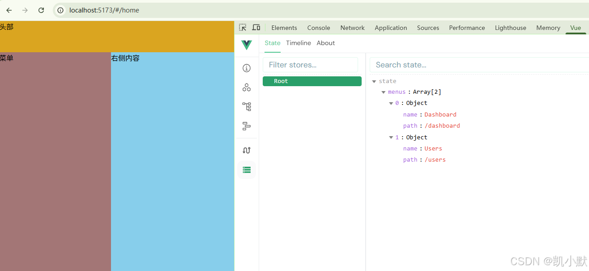The height and width of the screenshot is (271, 589).
Task: Click the name value Users
Action: (x=433, y=149)
